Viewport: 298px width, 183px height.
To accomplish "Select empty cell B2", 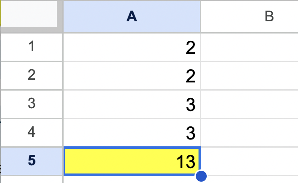I will [249, 76].
